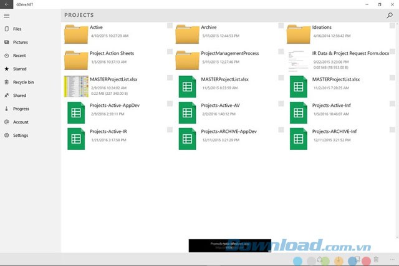Show Recent items in the sidebar
This screenshot has height=266, width=399.
31,56
